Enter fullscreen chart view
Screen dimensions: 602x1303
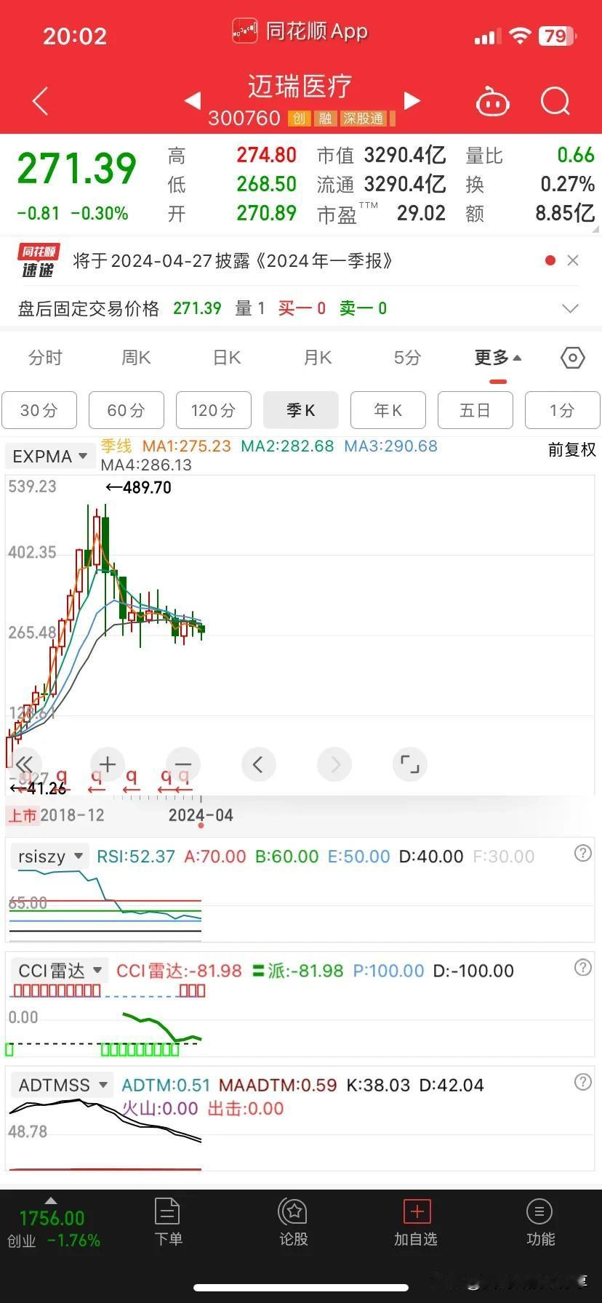point(410,764)
